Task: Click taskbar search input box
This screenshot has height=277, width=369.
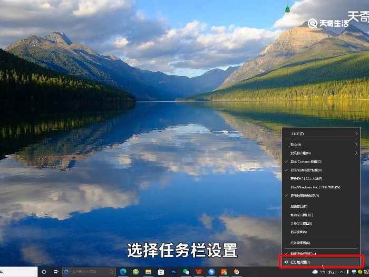Action: tap(89, 272)
